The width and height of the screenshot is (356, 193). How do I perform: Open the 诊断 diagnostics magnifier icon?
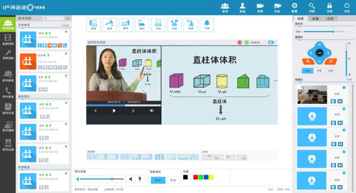pyautogui.click(x=311, y=7)
